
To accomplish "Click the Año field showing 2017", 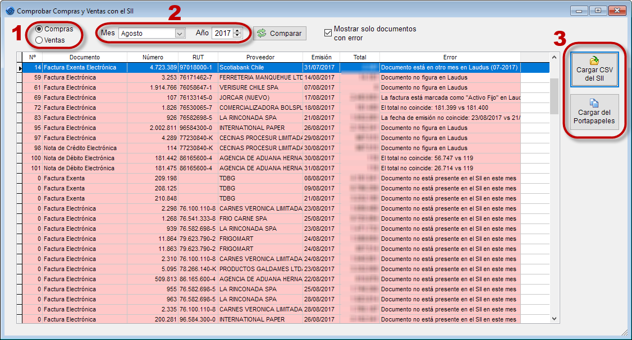I will tap(223, 34).
